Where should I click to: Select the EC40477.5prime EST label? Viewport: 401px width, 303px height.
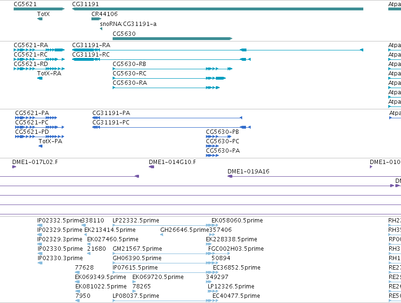tap(236, 296)
